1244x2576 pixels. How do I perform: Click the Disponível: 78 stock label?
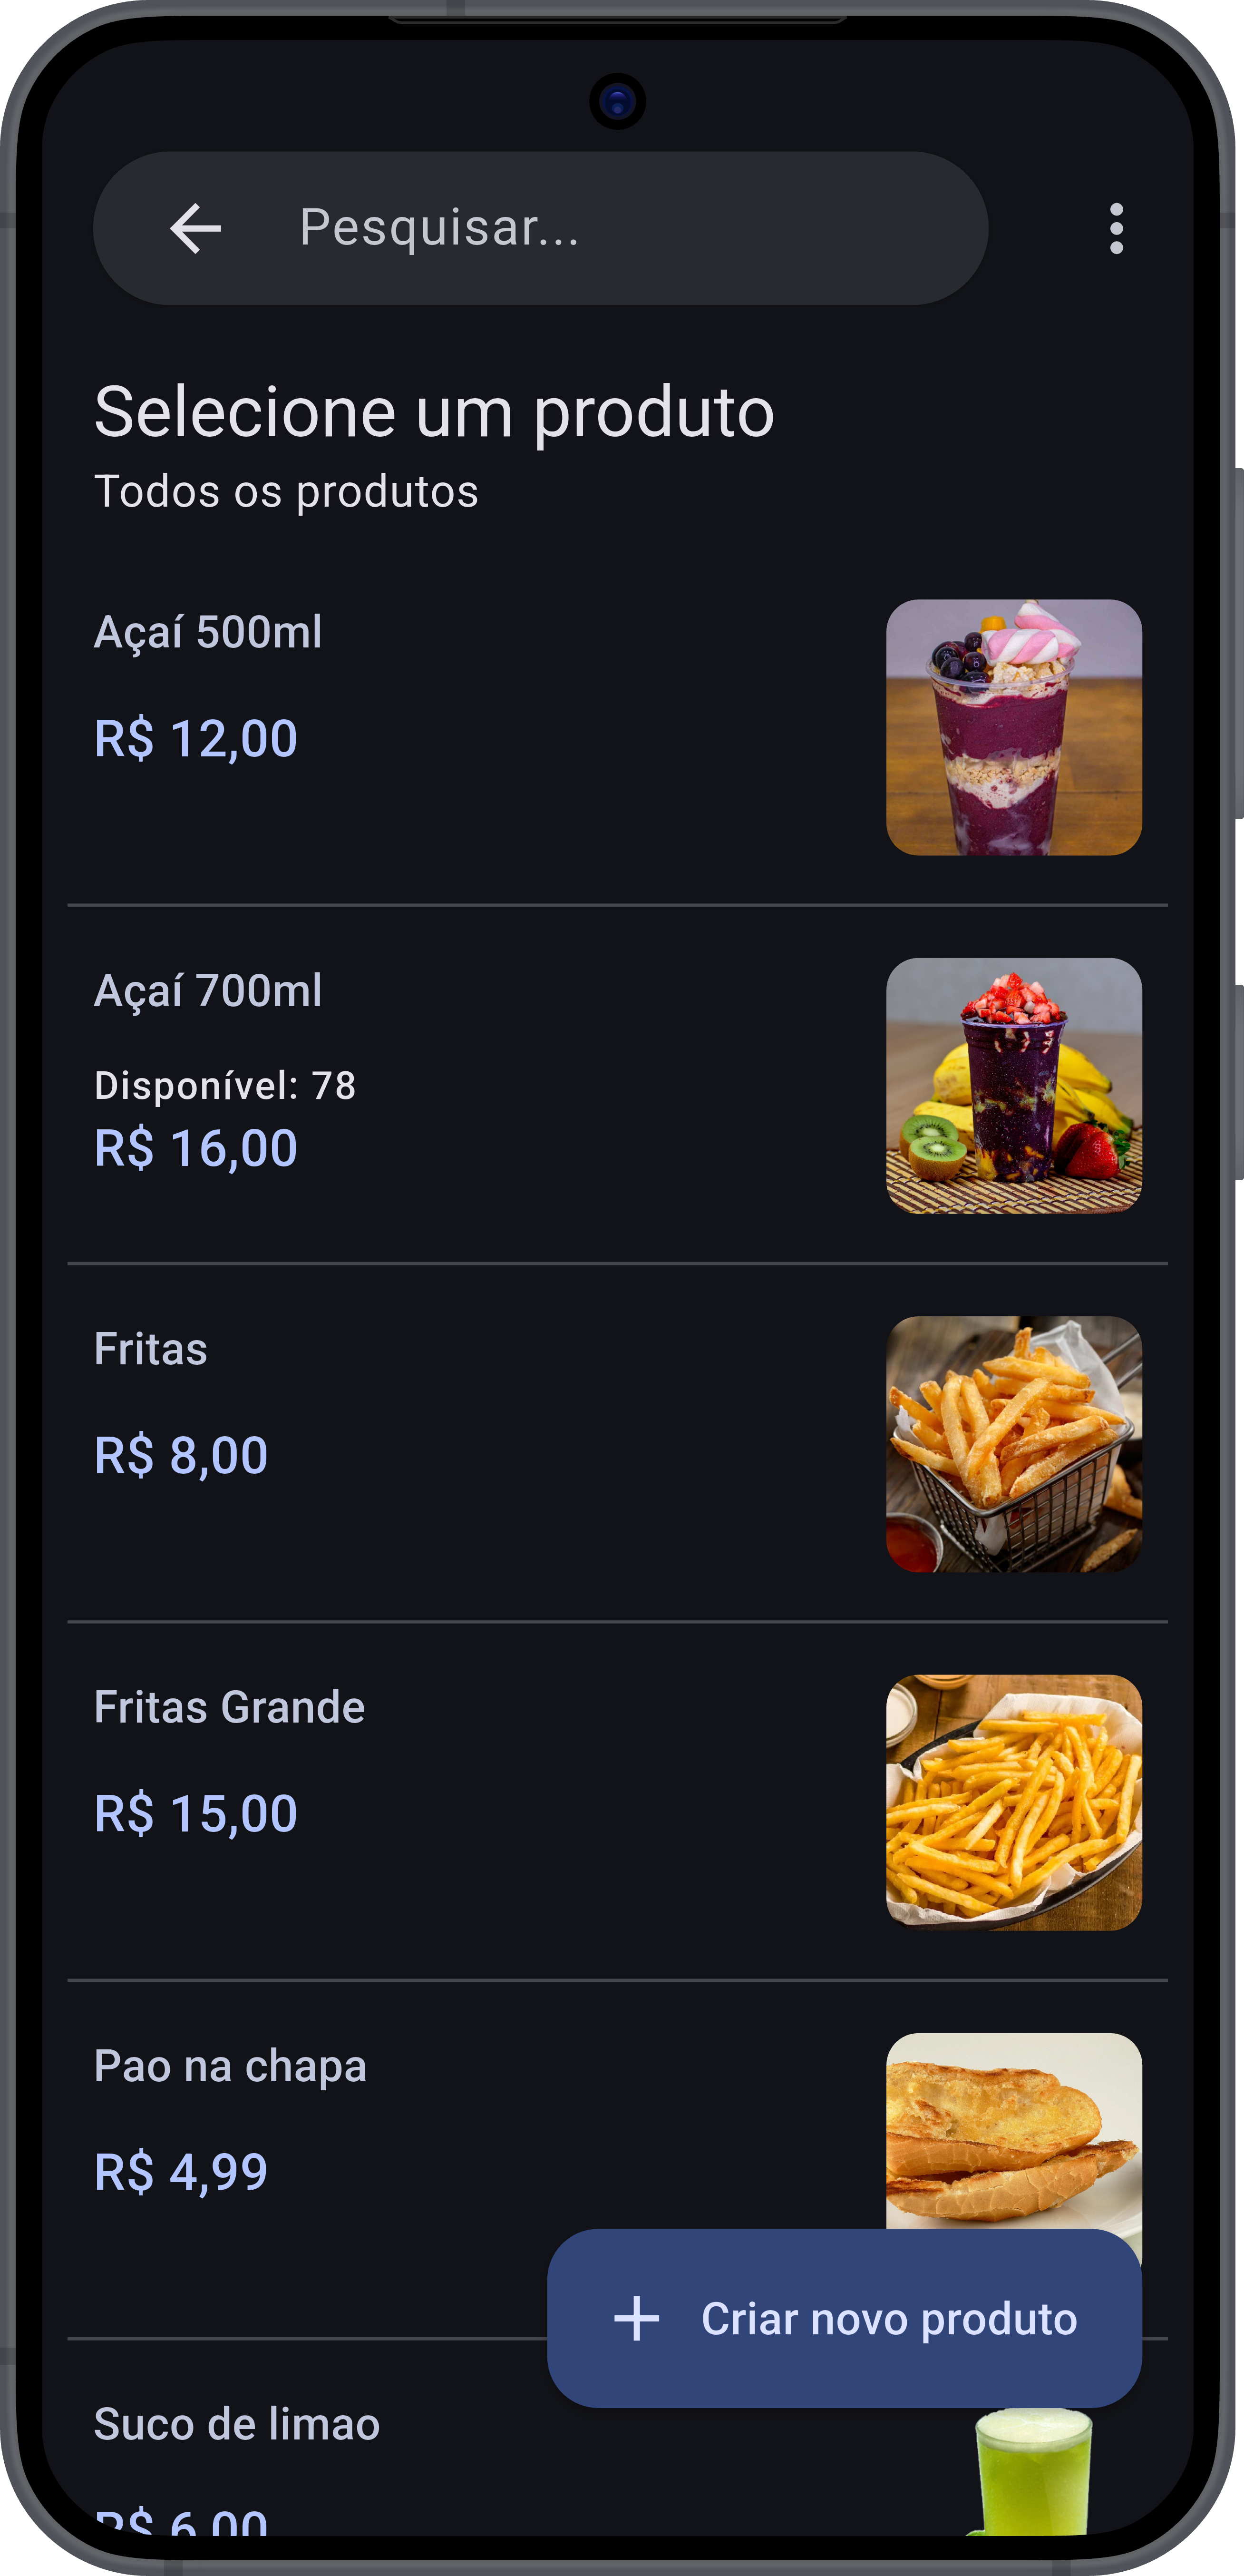[225, 1085]
